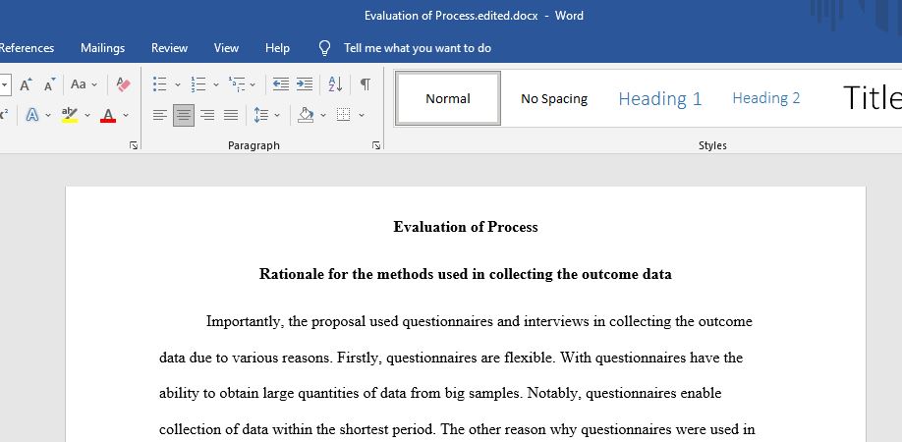
Task: Expand the font color dropdown arrow
Action: pos(126,116)
